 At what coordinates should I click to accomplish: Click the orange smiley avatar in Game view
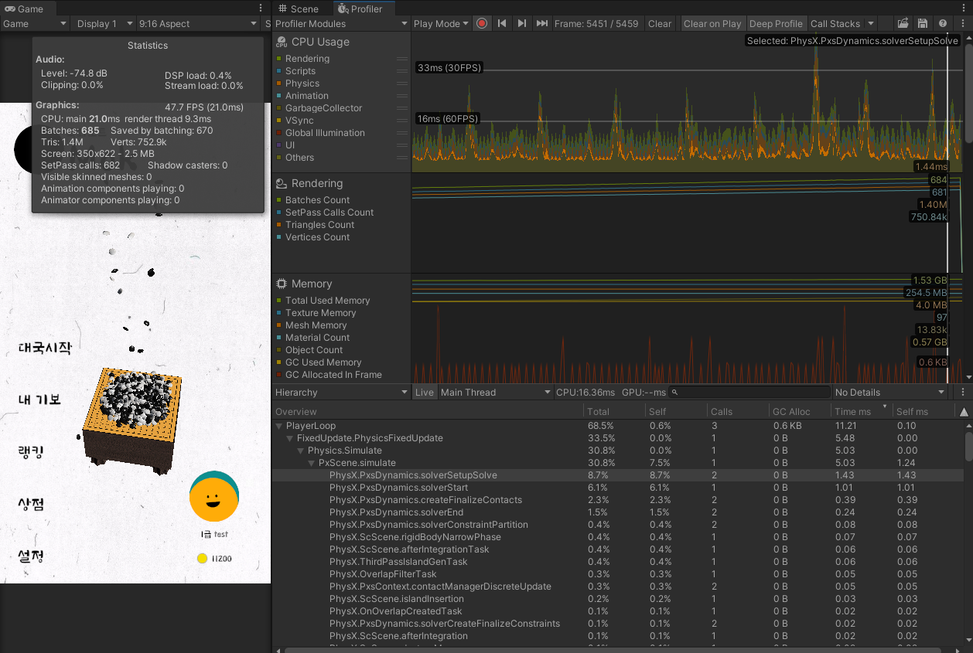point(214,496)
